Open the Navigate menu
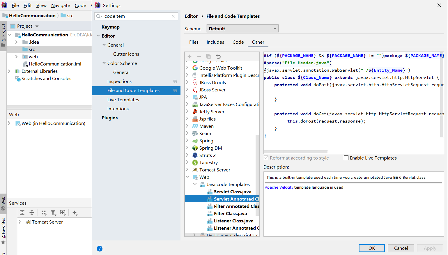 (x=61, y=5)
